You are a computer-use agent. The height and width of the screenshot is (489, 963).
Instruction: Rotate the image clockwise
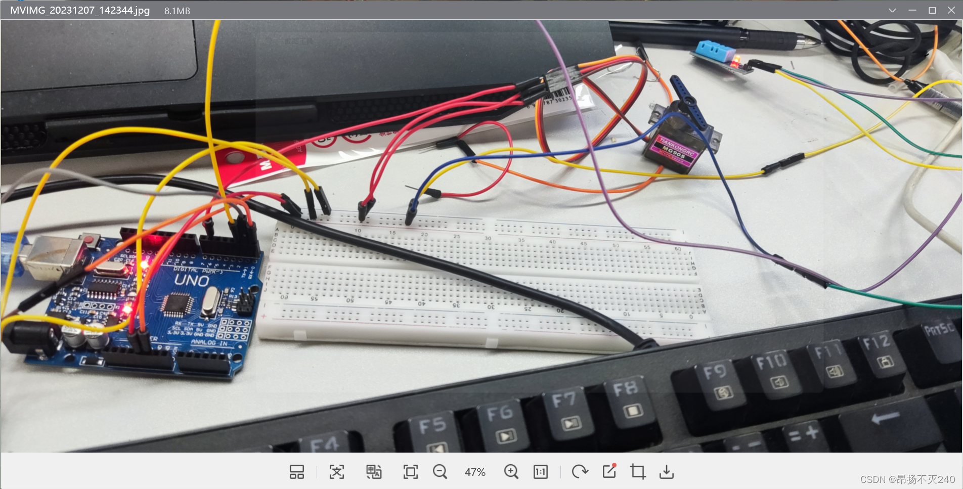coord(580,472)
